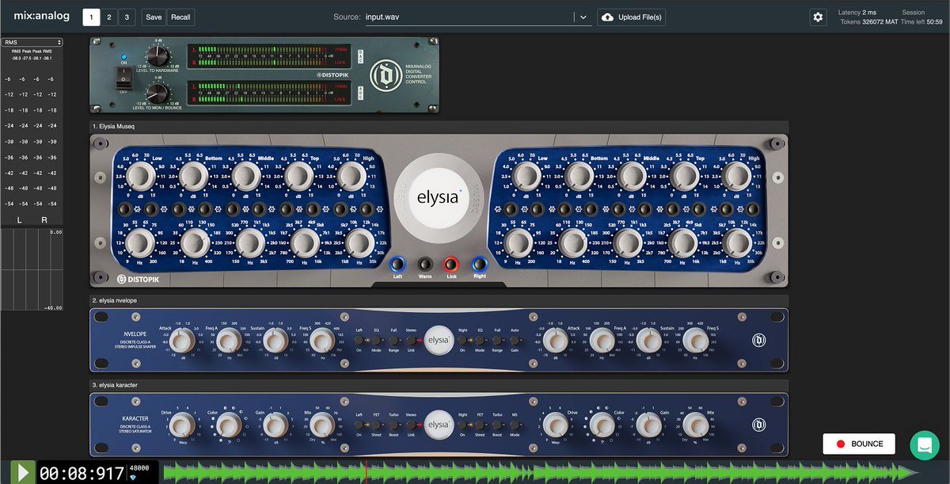Click the '3. elysia karacter' section header
The height and width of the screenshot is (484, 950).
(x=439, y=385)
